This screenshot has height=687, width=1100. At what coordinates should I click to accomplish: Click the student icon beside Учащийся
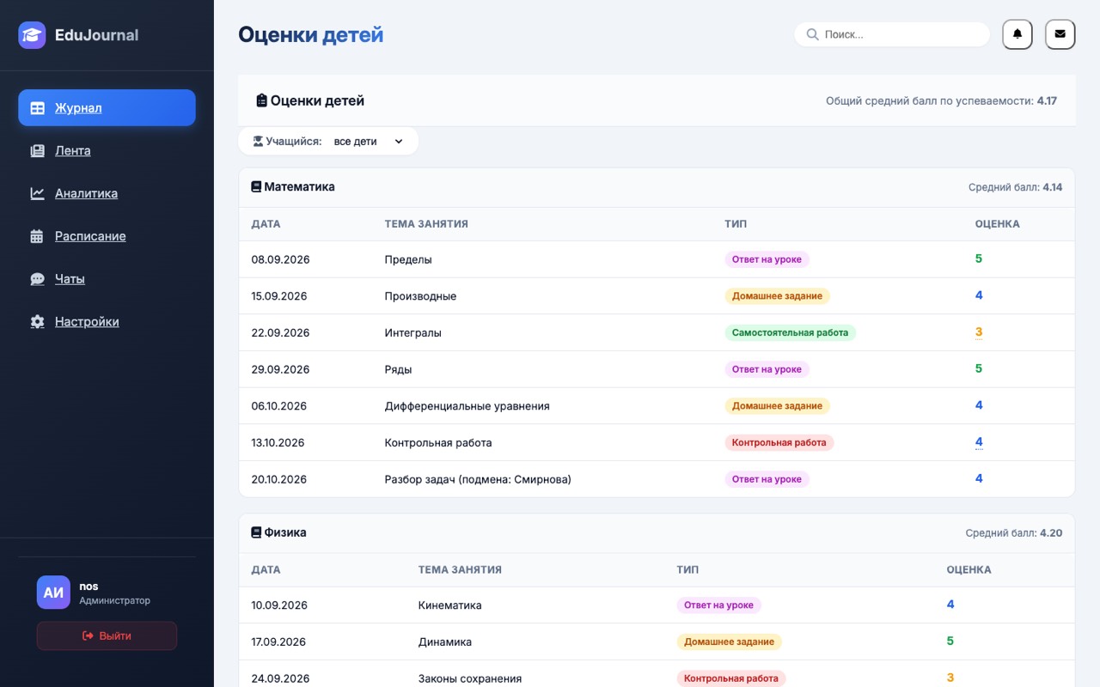tap(257, 141)
